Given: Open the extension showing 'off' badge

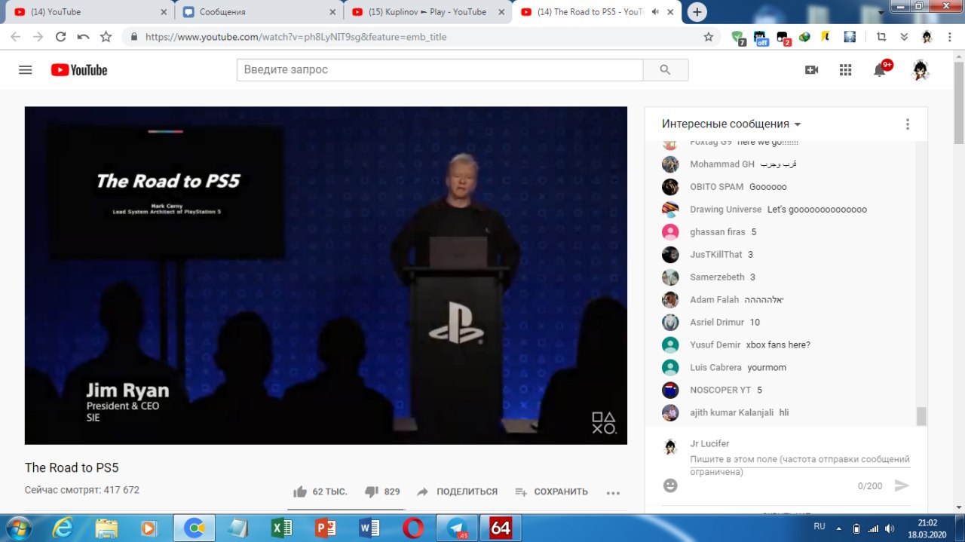Looking at the screenshot, I should (760, 36).
